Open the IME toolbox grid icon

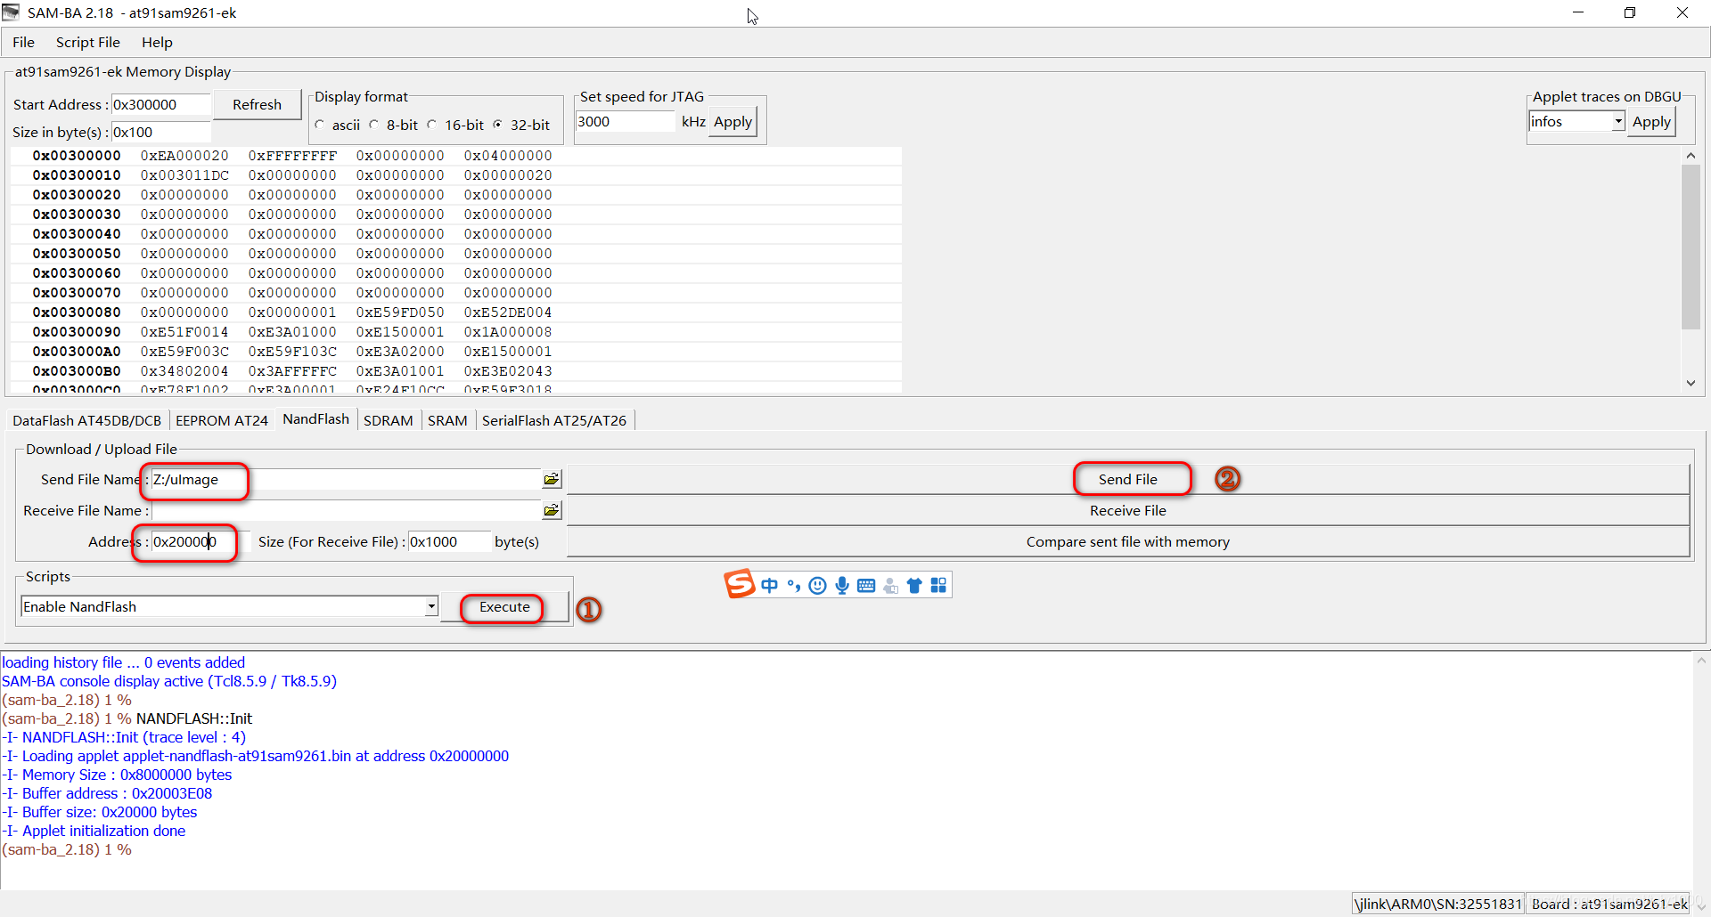938,585
